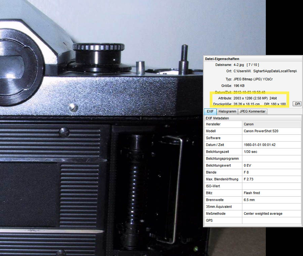Screen dimensions: 303x256
Task: Select the Meßmethode Center weighted average row
Action: click(x=252, y=214)
